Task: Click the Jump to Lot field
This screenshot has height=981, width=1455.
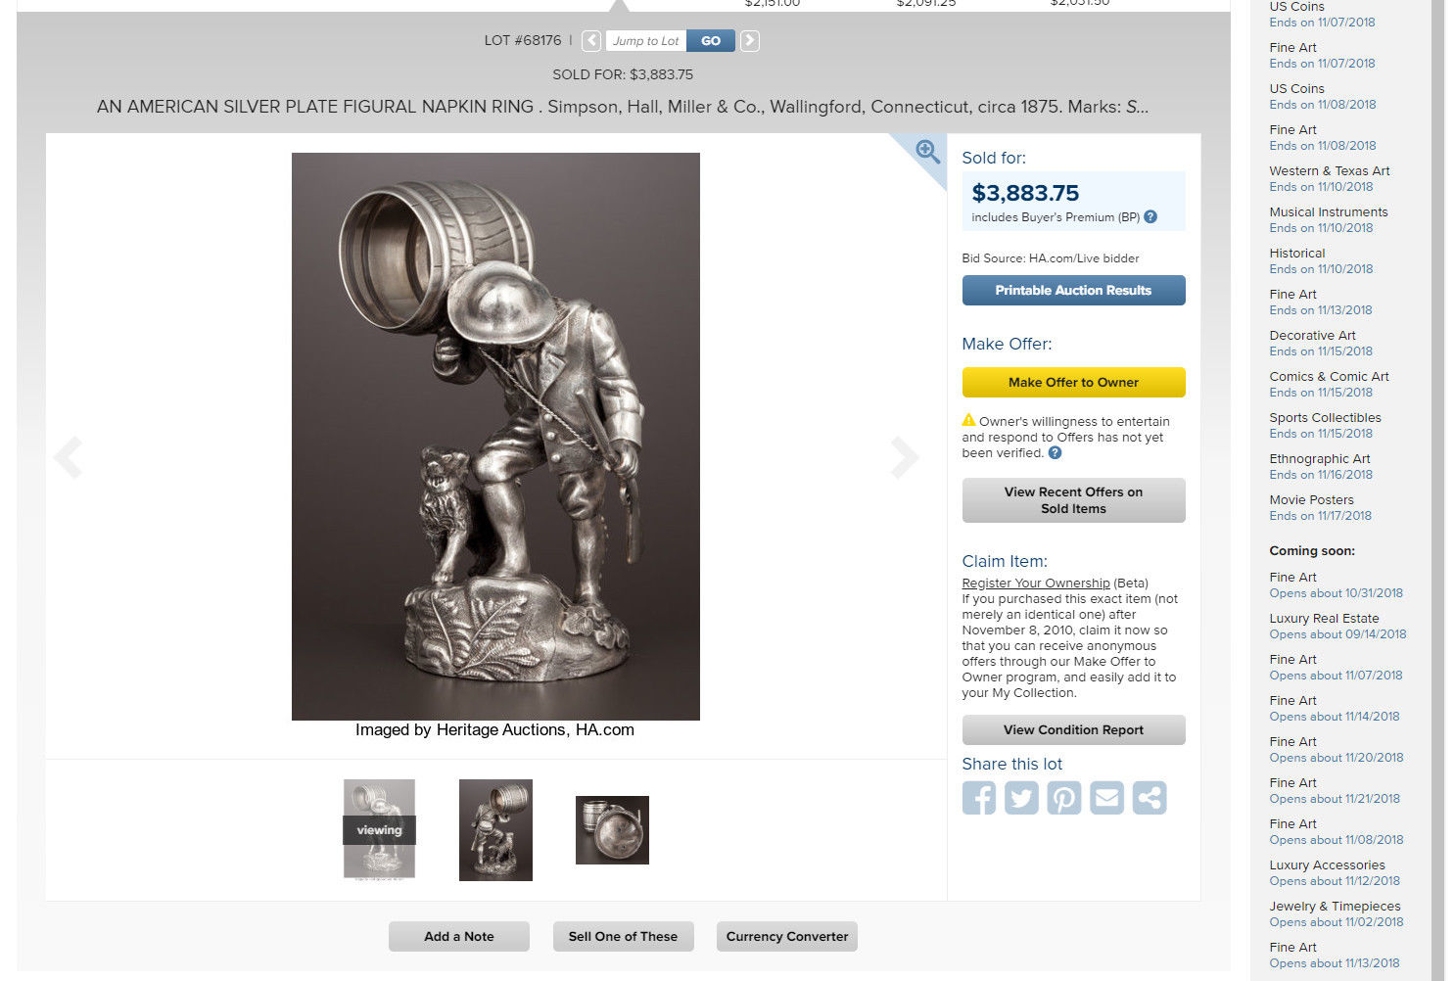Action: (x=646, y=41)
